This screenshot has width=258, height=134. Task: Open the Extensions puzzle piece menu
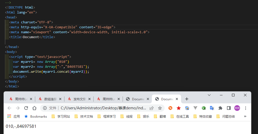point(220,108)
